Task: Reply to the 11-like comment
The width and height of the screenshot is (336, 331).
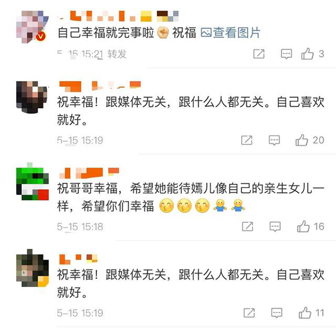Action: click(x=277, y=313)
